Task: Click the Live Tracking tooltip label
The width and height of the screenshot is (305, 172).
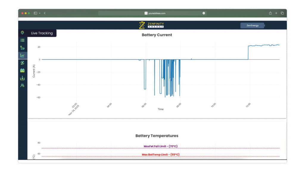Action: pyautogui.click(x=42, y=33)
